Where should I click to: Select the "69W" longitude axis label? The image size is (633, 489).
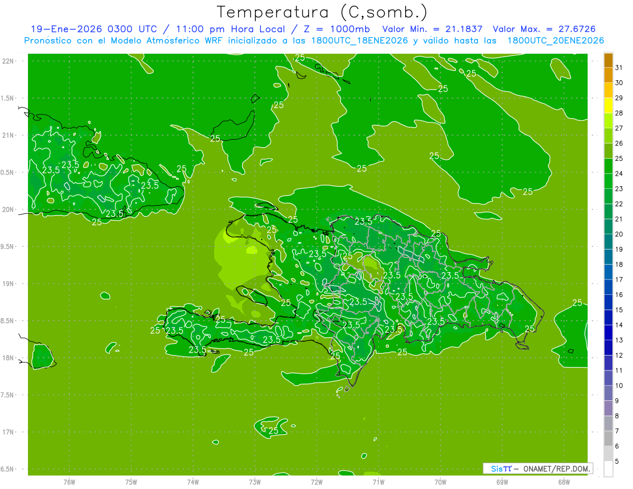(502, 483)
